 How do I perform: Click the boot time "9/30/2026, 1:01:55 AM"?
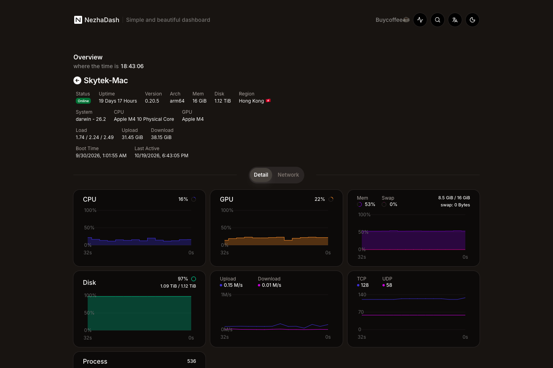pos(101,156)
